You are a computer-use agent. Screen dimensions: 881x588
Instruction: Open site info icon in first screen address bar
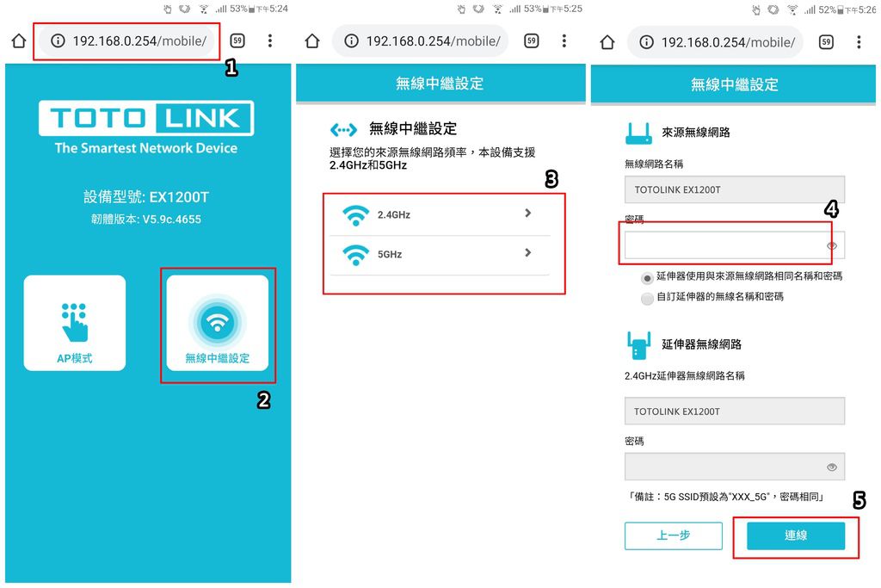[x=58, y=41]
